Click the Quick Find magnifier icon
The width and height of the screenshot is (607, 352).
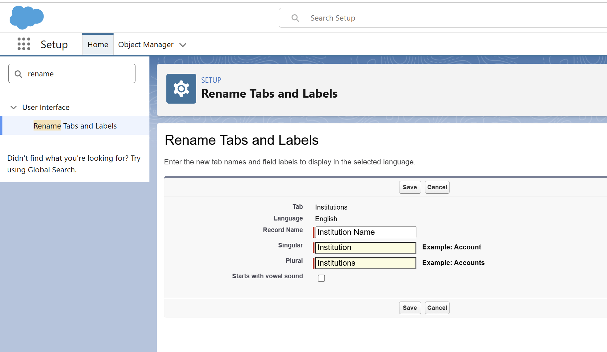coord(19,74)
